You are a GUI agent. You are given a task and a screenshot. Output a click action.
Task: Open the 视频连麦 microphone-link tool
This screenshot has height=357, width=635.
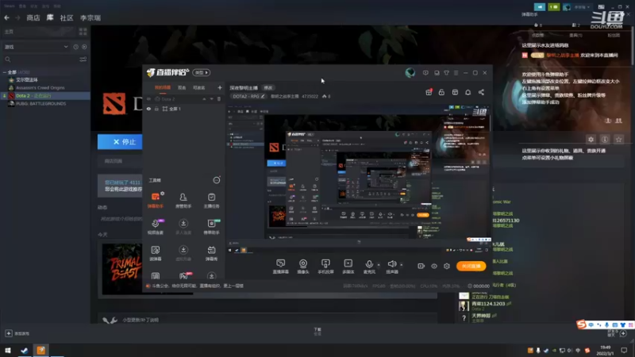point(156,227)
